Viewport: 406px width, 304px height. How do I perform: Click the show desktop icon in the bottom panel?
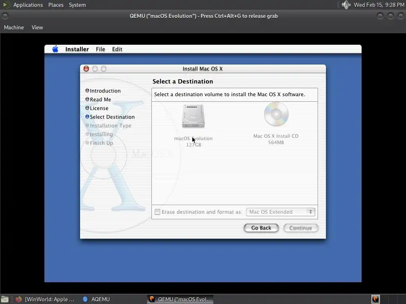tap(5, 299)
